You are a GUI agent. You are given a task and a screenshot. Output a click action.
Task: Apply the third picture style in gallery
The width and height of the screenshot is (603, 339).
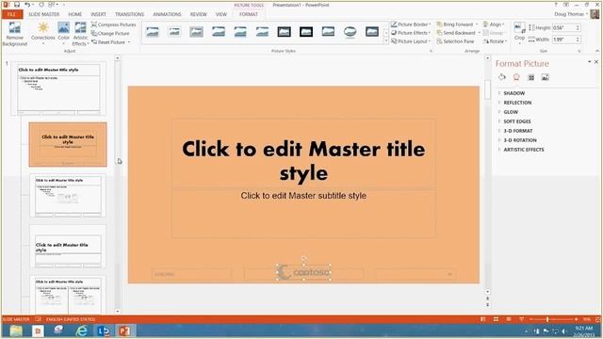click(x=197, y=32)
